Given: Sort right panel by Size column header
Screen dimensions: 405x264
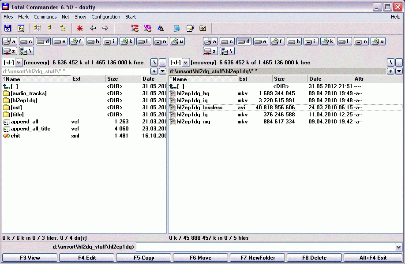Looking at the screenshot, I should click(290, 79).
